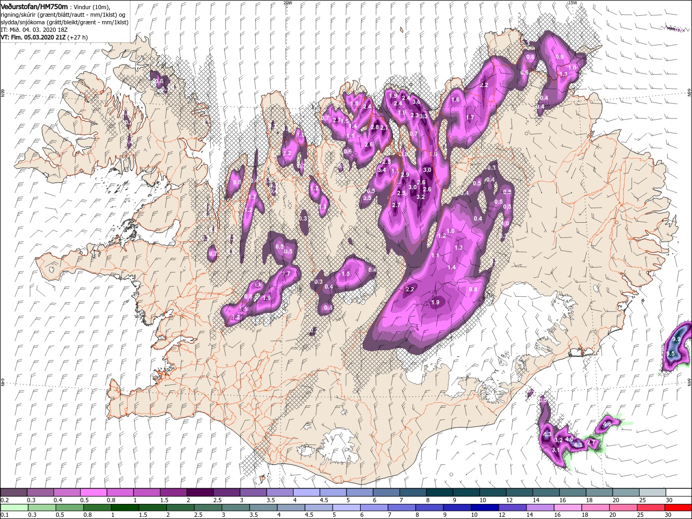Click the dark teal 8 mm snow swatch
Viewport: 692px width, 519px height.
tap(440, 493)
